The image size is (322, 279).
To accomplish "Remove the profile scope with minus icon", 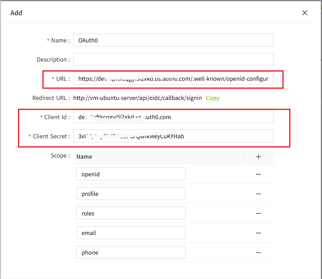I will [x=258, y=194].
